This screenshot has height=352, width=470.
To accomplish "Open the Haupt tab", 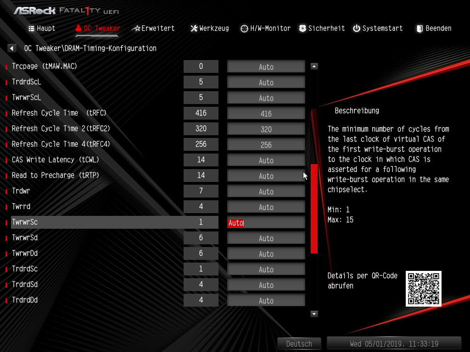I will pyautogui.click(x=42, y=28).
